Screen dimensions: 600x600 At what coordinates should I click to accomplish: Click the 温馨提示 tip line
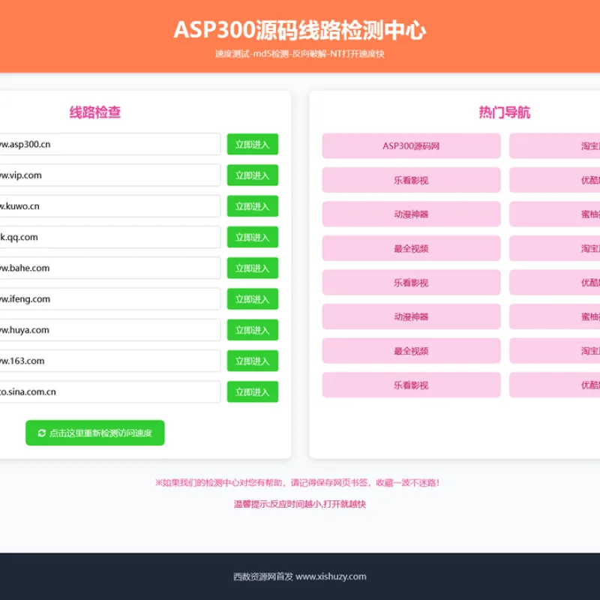click(300, 504)
